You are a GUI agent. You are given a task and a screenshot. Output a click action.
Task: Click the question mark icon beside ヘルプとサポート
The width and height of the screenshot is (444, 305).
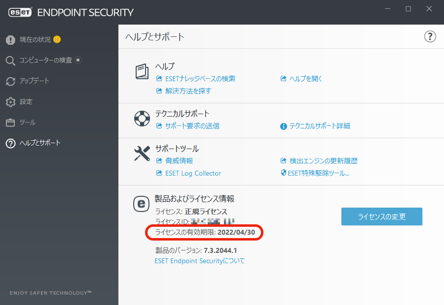10,143
